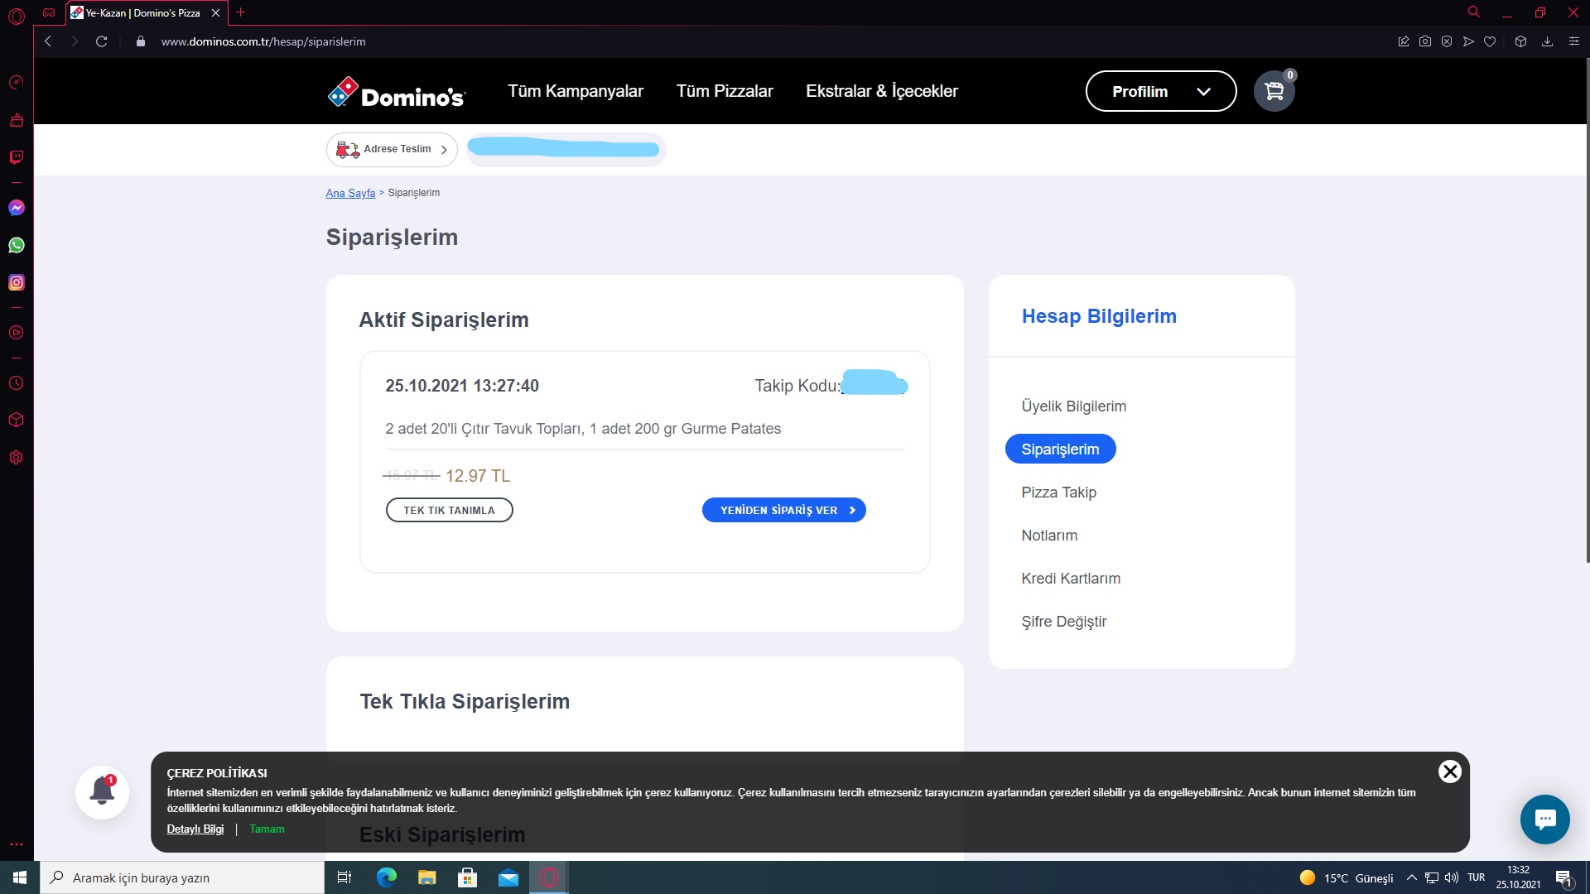Open Tüm Pizzalar menu
The width and height of the screenshot is (1590, 894).
725,91
